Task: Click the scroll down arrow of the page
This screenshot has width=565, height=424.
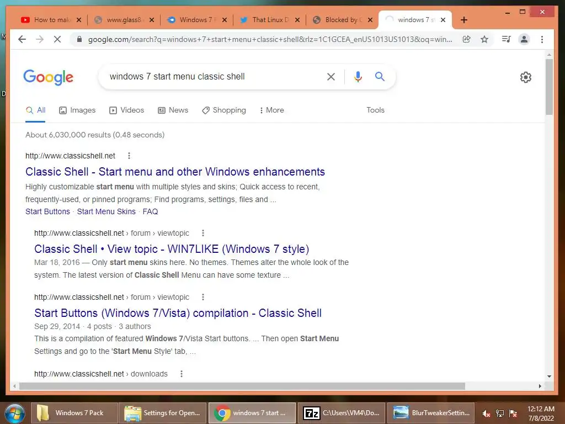Action: point(549,376)
